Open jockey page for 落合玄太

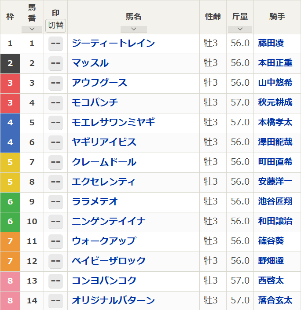(x=275, y=300)
